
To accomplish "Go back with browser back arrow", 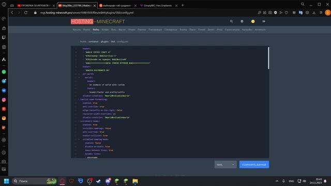I will pos(12,12).
